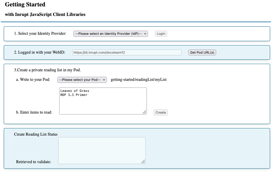Image resolution: width=273 pixels, height=173 pixels.
Task: Click the 'Write to your Pod' label
Action: pos(33,80)
